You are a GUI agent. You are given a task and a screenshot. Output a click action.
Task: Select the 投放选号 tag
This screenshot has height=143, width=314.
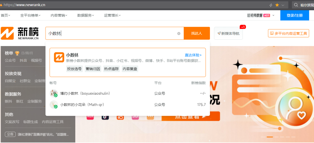pos(74,69)
